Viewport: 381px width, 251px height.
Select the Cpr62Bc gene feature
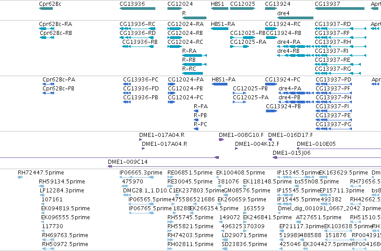pyautogui.click(x=46, y=9)
